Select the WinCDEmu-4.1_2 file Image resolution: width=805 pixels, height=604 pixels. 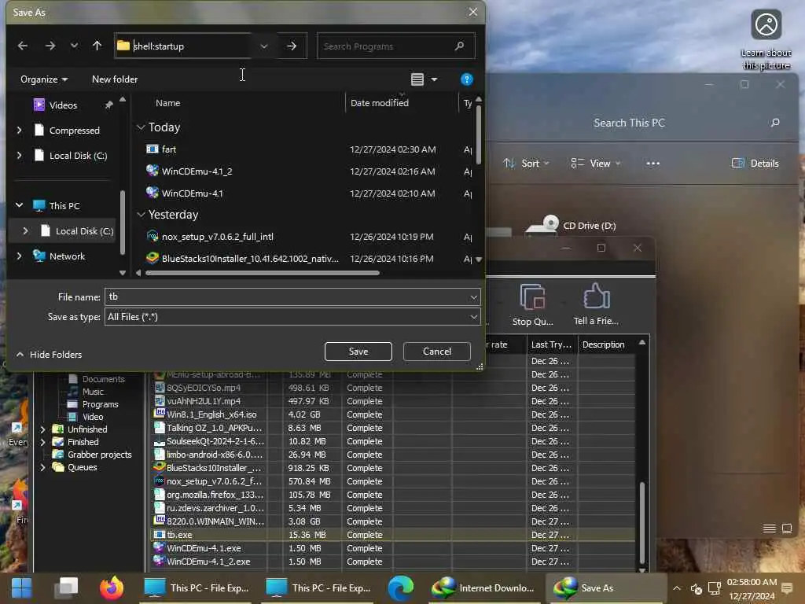tap(197, 171)
